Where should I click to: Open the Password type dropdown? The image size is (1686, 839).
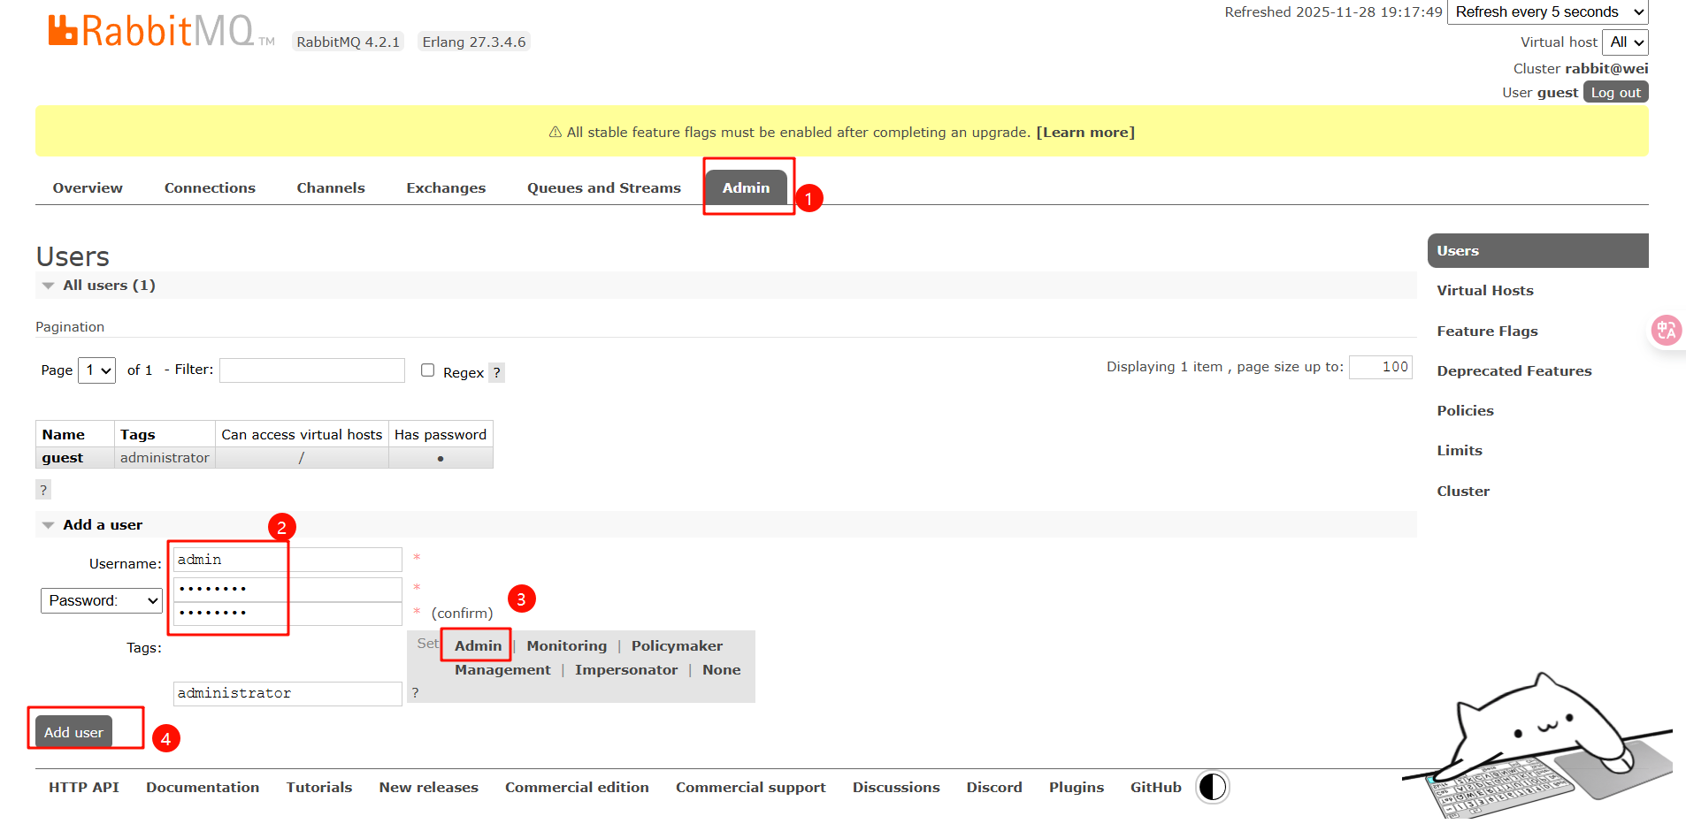click(x=102, y=600)
